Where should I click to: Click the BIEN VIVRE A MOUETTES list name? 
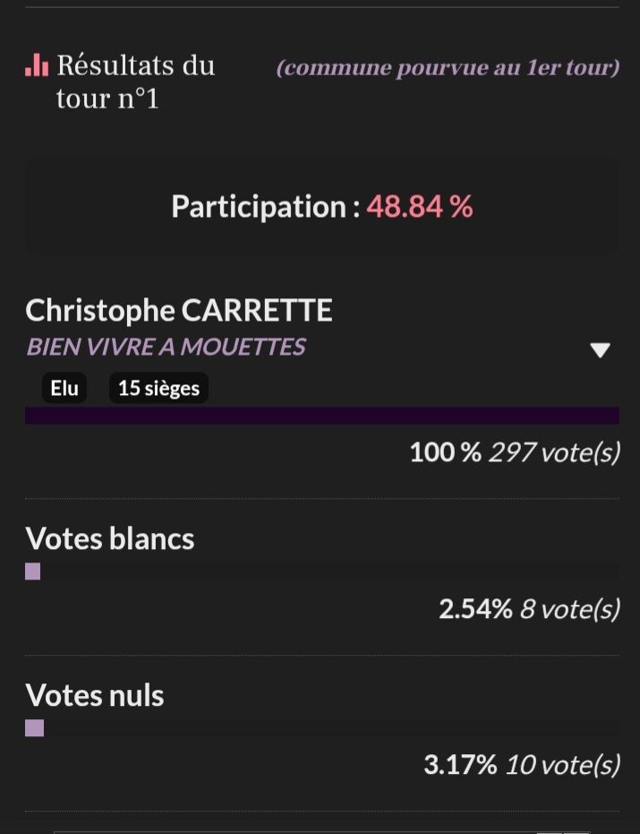tap(166, 347)
